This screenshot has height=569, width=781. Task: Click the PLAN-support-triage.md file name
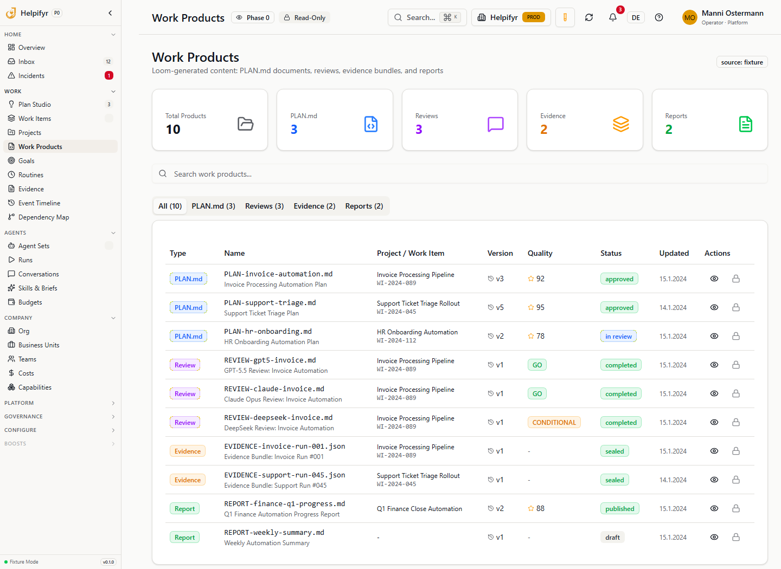[270, 303]
